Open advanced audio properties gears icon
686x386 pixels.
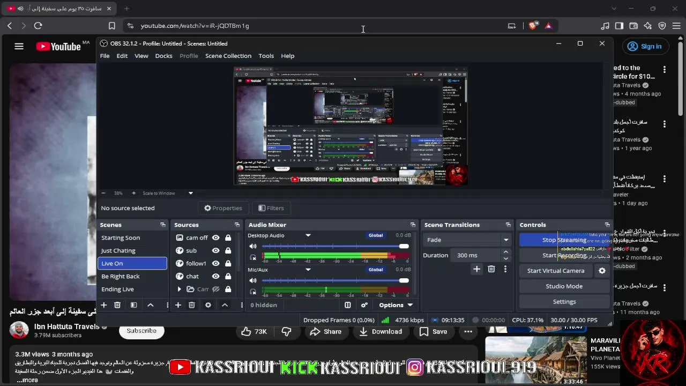coord(364,305)
